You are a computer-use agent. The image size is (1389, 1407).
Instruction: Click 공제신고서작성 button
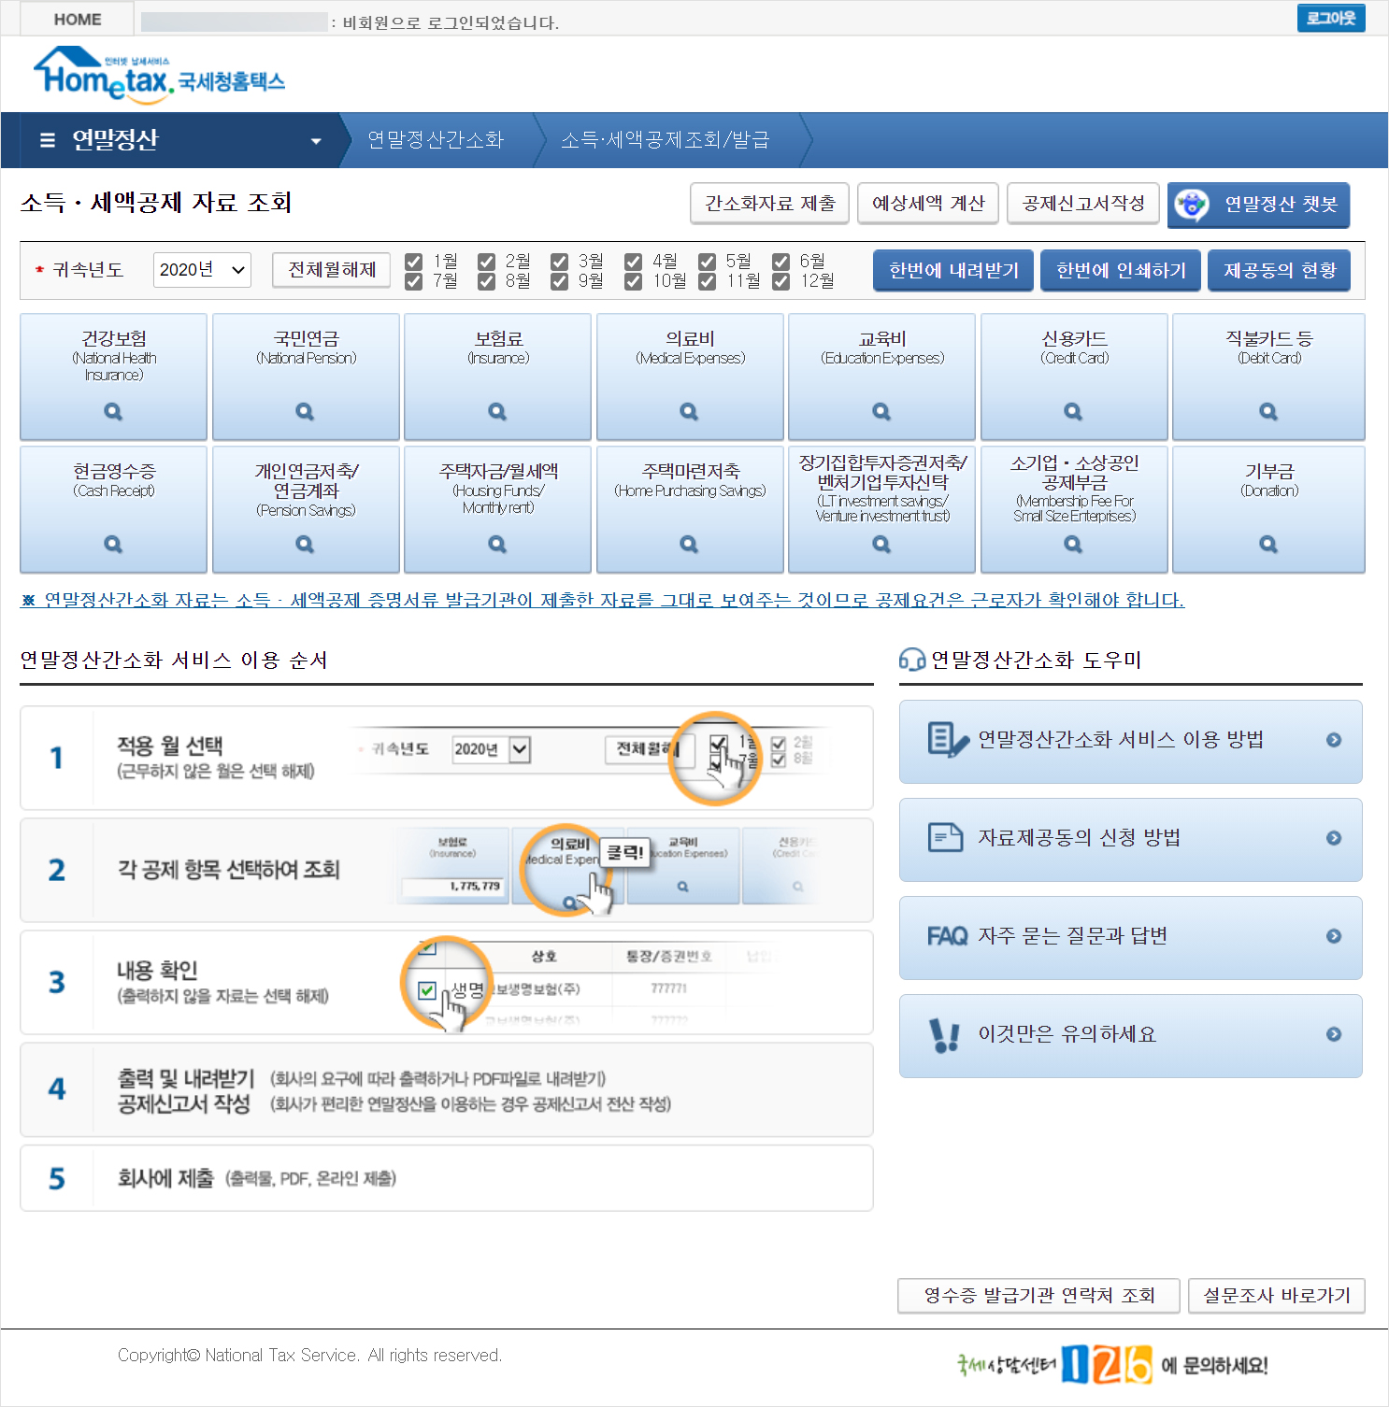tap(1083, 203)
